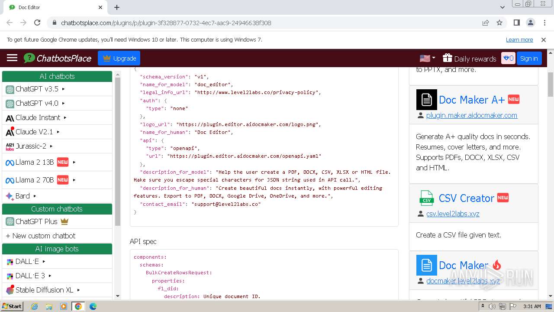Click the browser back arrow
This screenshot has width=554, height=312.
click(10, 23)
